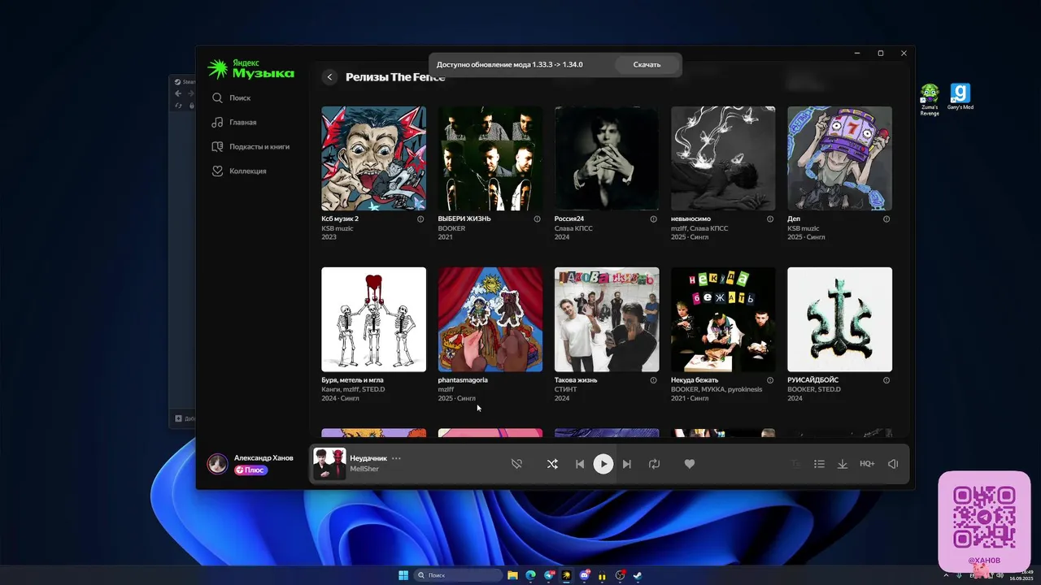The height and width of the screenshot is (585, 1041).
Task: Open Discord from taskbar
Action: pyautogui.click(x=585, y=575)
